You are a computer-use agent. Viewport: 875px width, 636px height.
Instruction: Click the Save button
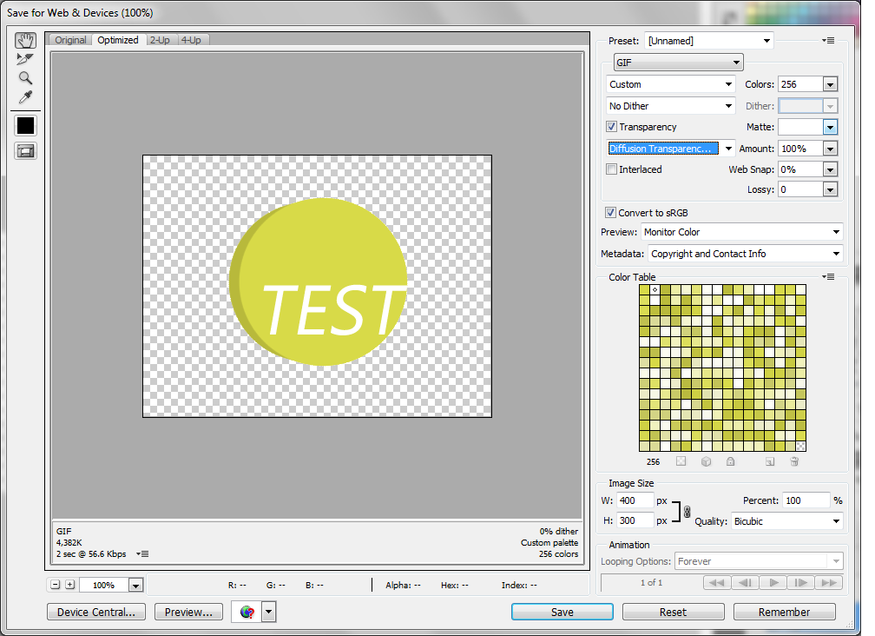562,612
